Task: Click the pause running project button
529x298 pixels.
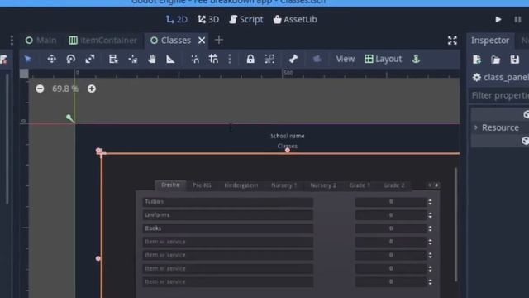Action: (517, 19)
